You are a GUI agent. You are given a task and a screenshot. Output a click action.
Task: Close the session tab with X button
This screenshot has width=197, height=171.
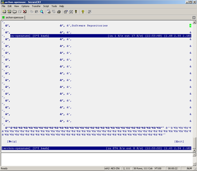click(x=194, y=17)
